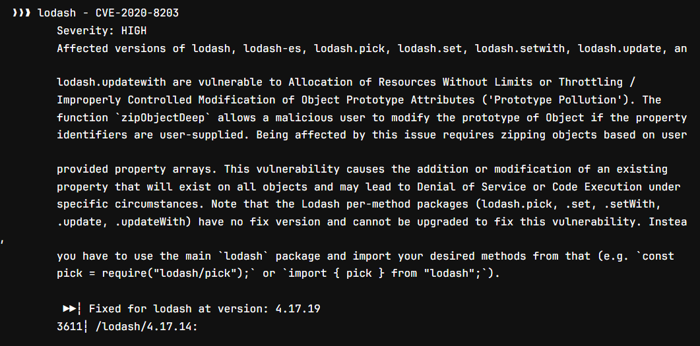Select the /lodash/4.17.14: path entry
The image size is (700, 346).
pos(146,326)
